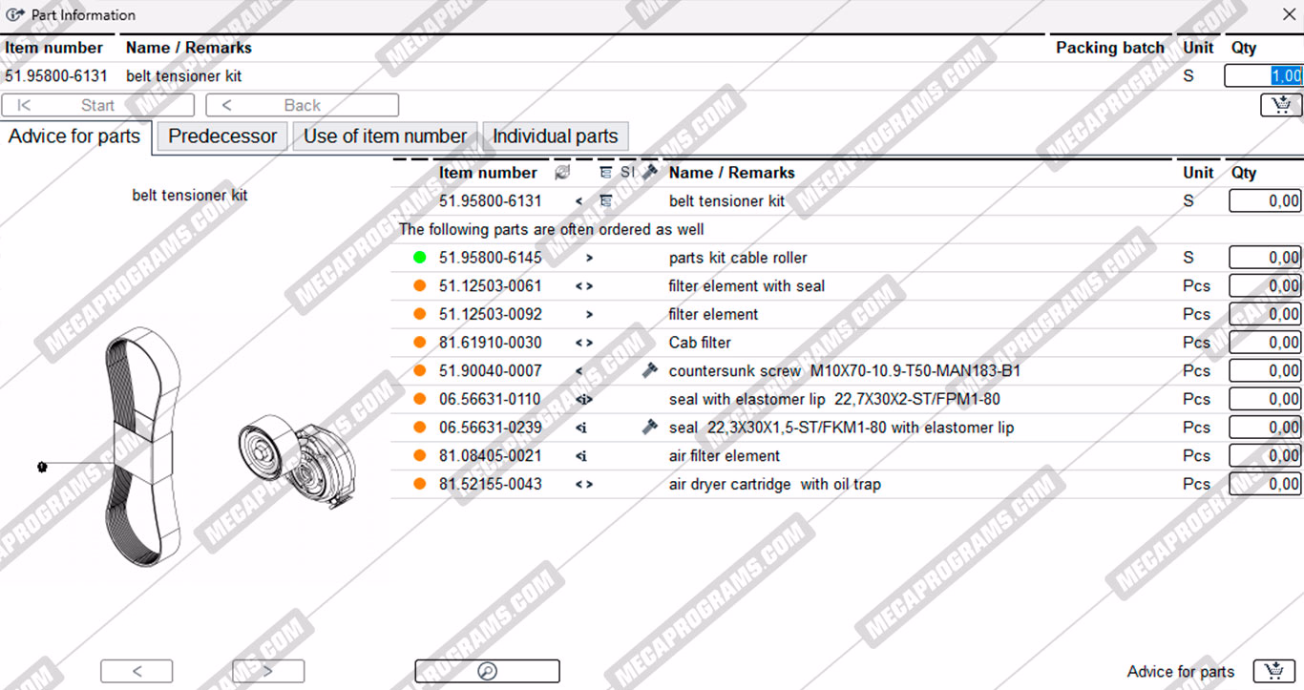Click the orange dot for air dryer cartridge

[x=419, y=484]
